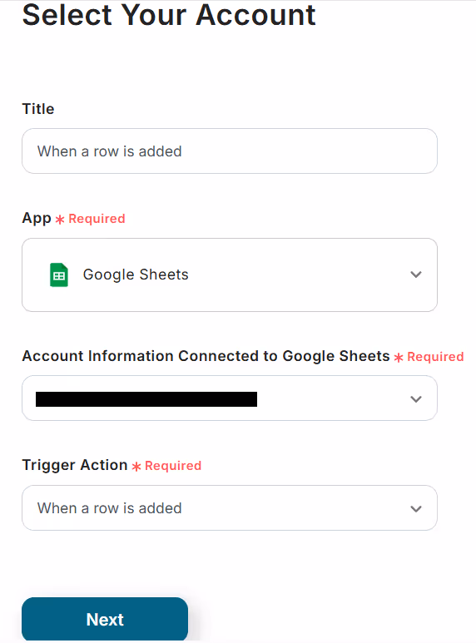Image resolution: width=476 pixels, height=643 pixels.
Task: Click the "Title" field label
Action: [x=38, y=109]
